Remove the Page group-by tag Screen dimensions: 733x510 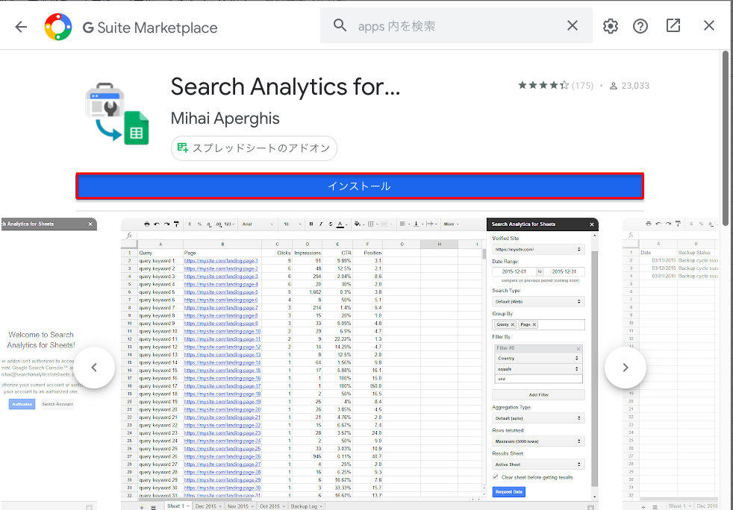click(534, 324)
